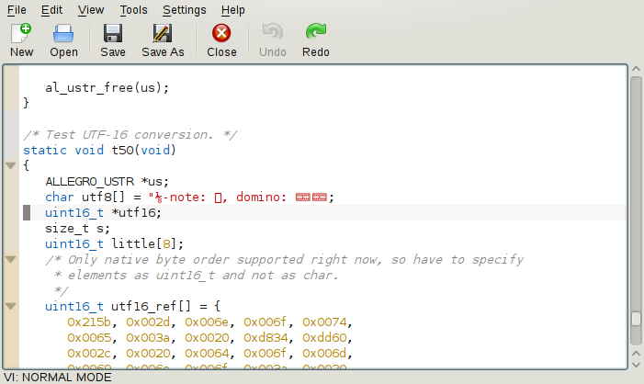This screenshot has height=384, width=644.
Task: Open the File menu
Action: pos(17,9)
